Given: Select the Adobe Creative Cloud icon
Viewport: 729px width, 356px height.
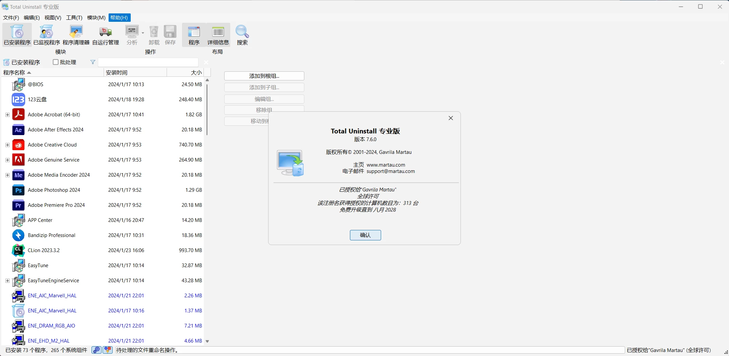Looking at the screenshot, I should click(x=18, y=145).
